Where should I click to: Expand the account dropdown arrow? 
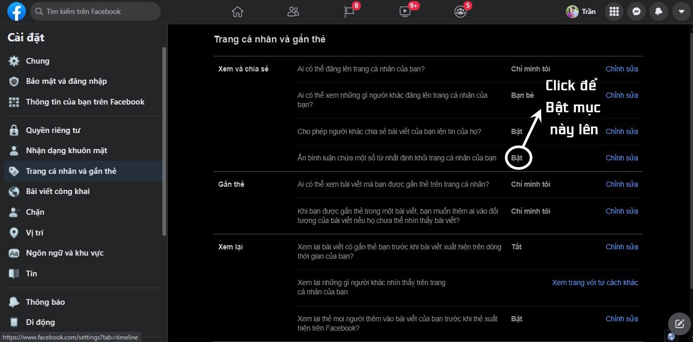pos(682,11)
